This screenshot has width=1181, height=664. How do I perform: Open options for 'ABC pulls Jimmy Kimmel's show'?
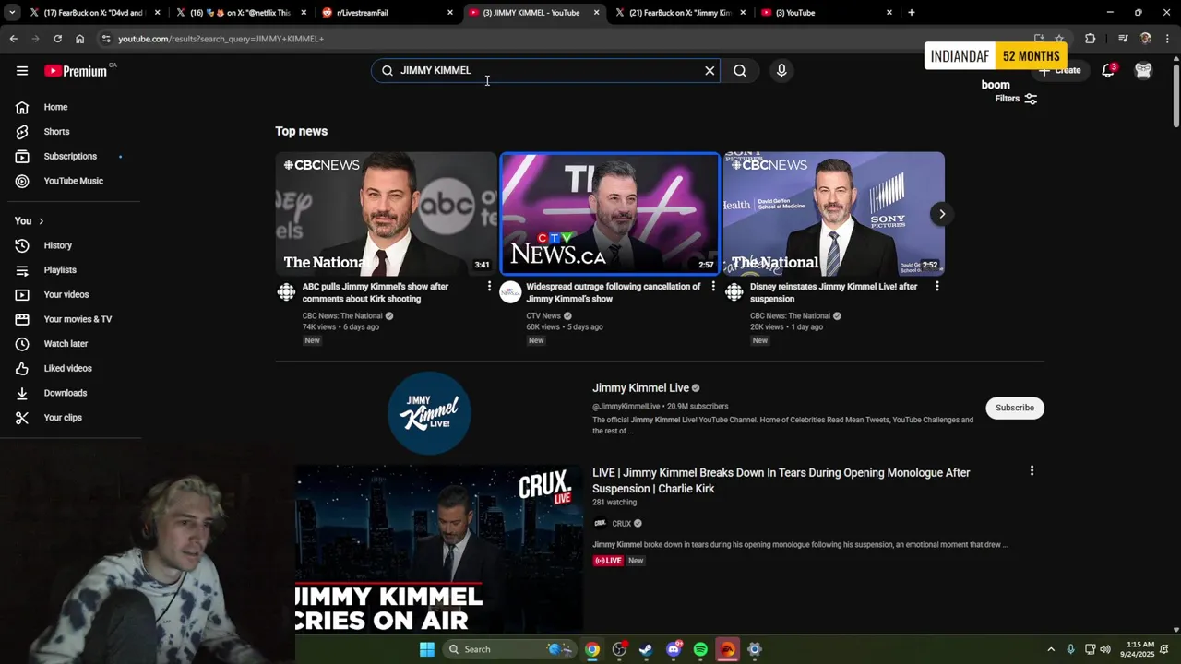pyautogui.click(x=489, y=287)
